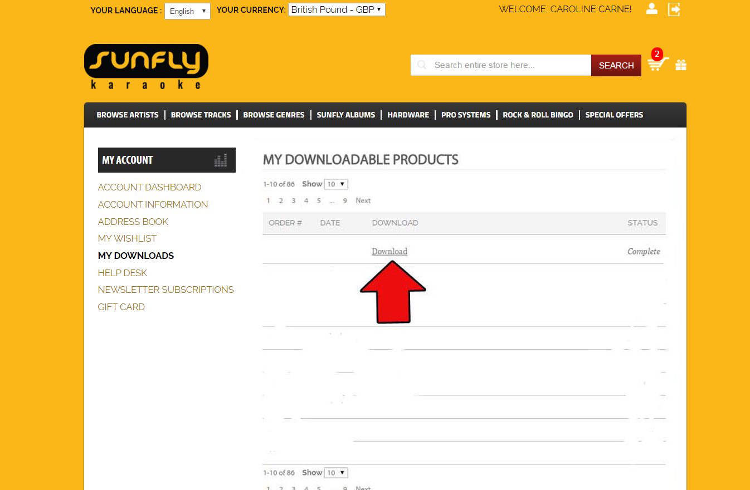Go to page 2 in top pager
This screenshot has width=750, height=490.
click(x=281, y=200)
